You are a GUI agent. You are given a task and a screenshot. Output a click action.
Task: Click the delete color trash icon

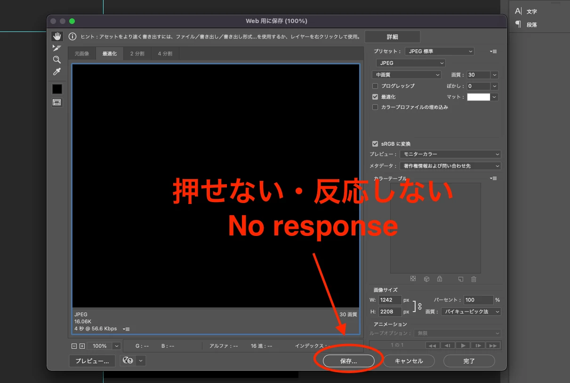tap(474, 279)
